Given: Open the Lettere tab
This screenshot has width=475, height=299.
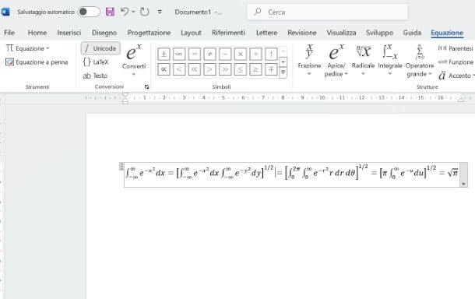Looking at the screenshot, I should [x=266, y=33].
